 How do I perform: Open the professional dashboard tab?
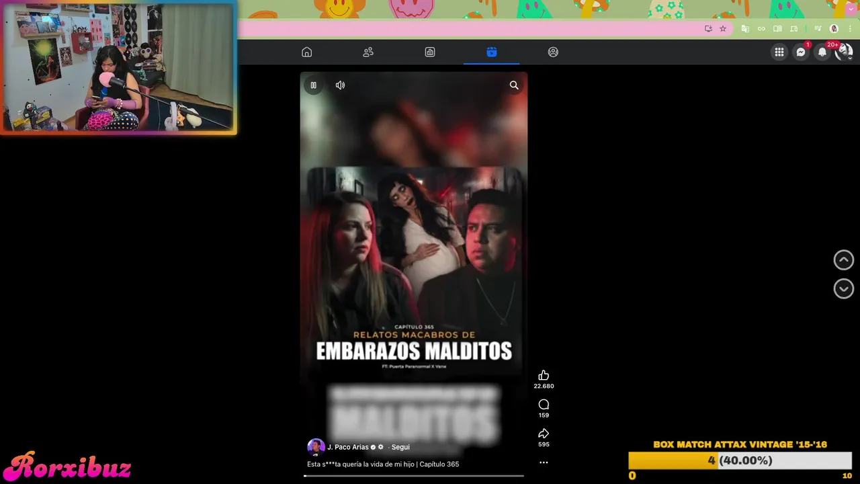pyautogui.click(x=430, y=52)
